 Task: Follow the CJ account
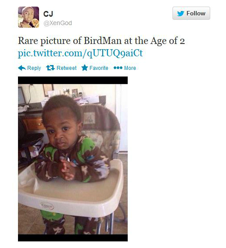click(x=191, y=13)
